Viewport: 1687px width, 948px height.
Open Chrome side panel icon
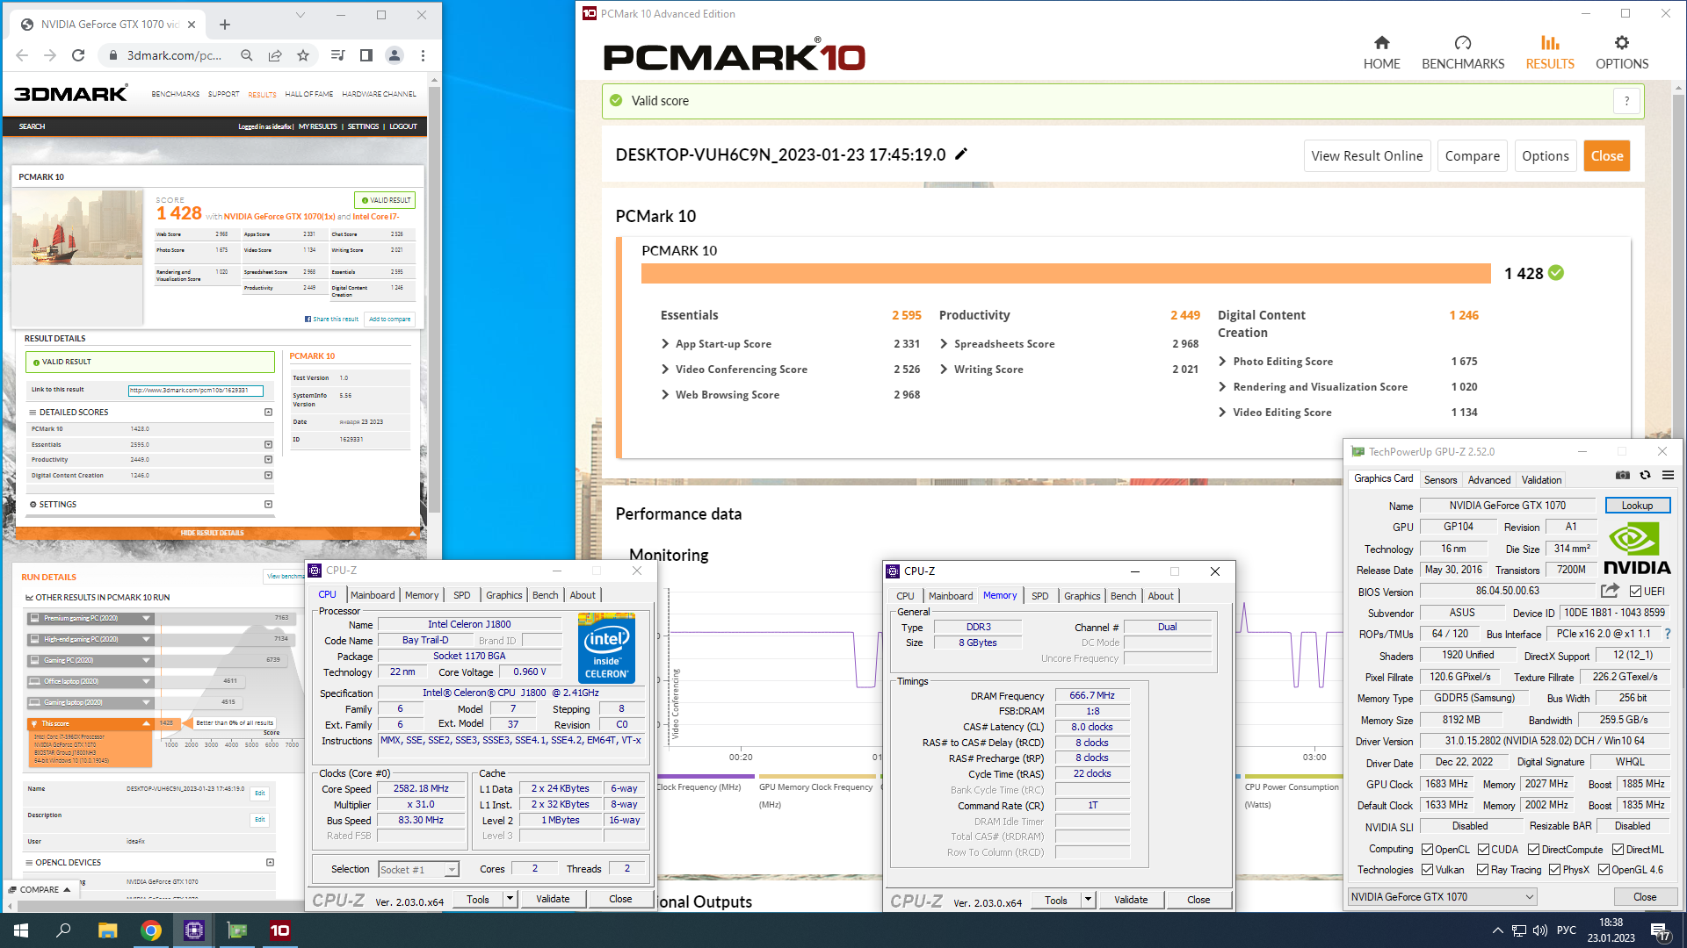pos(366,55)
